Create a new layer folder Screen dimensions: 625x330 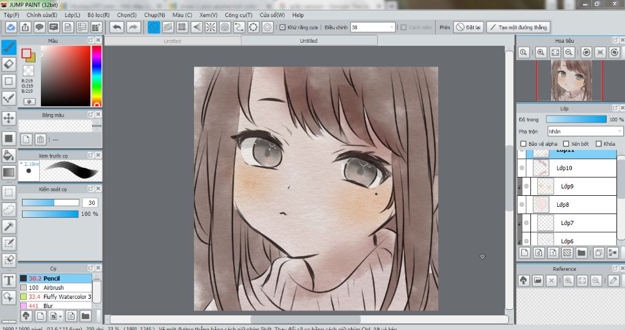point(582,253)
